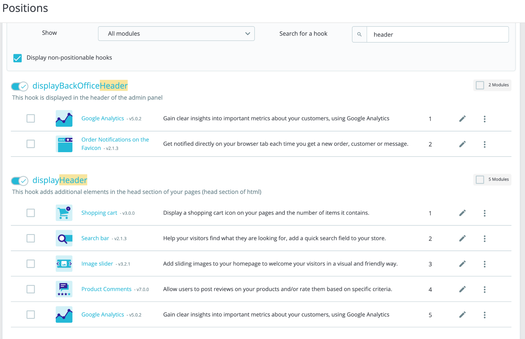Click the search magnifier icon in hook field
The height and width of the screenshot is (339, 525).
tap(359, 34)
